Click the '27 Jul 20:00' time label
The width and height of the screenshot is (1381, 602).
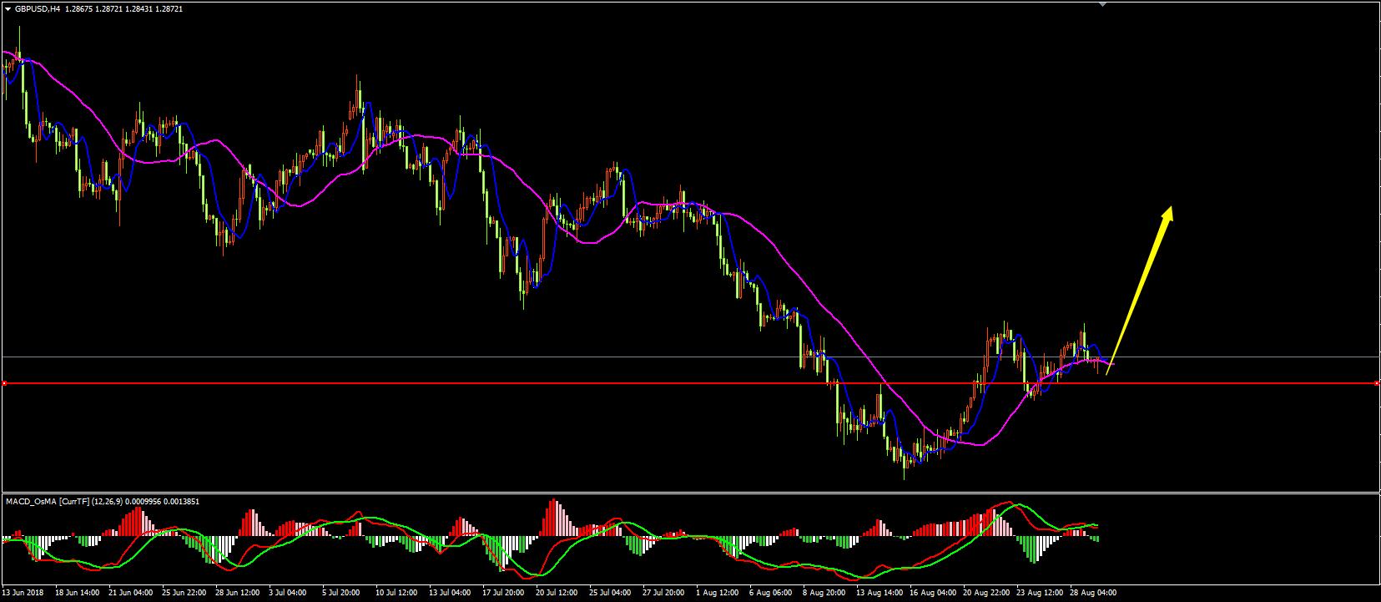[664, 592]
